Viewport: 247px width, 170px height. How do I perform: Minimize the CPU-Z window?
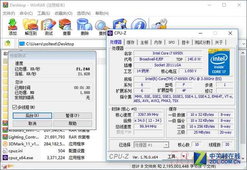tap(200, 33)
